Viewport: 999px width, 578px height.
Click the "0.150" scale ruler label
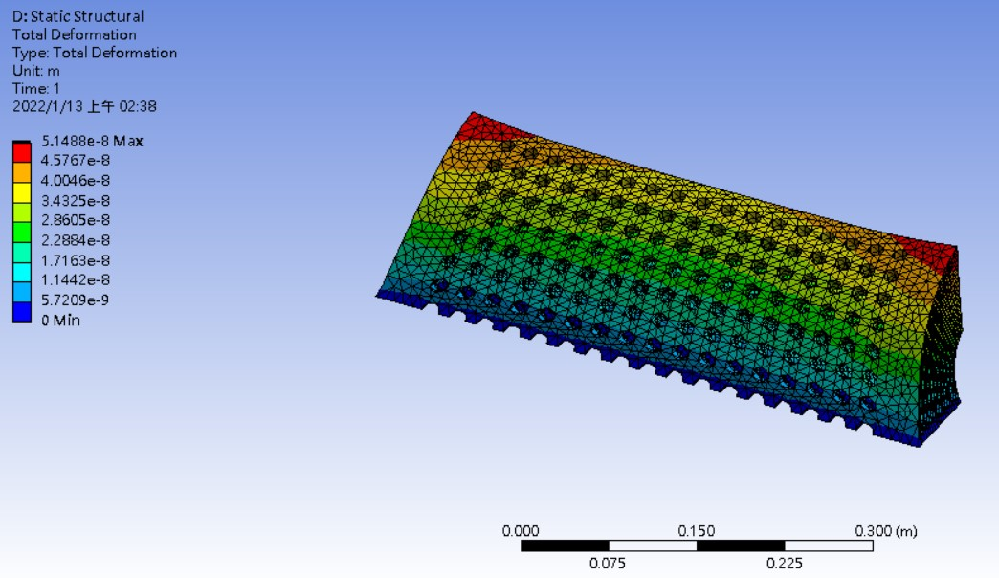697,531
